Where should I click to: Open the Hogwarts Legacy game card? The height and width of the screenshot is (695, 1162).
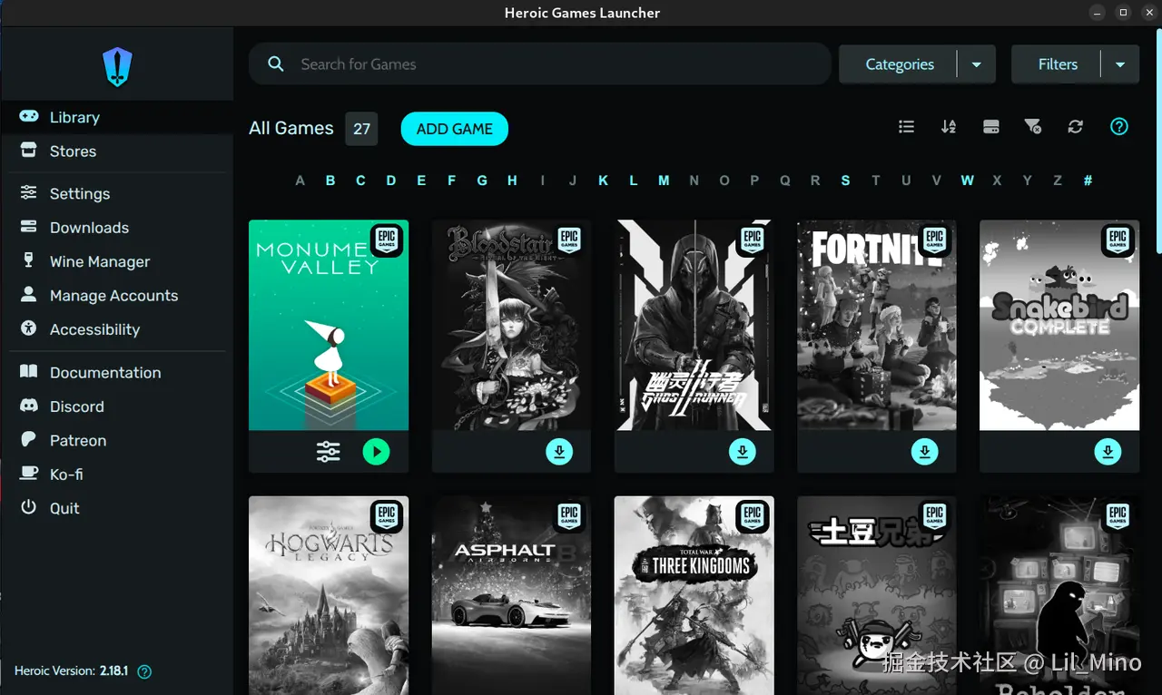[x=329, y=595]
